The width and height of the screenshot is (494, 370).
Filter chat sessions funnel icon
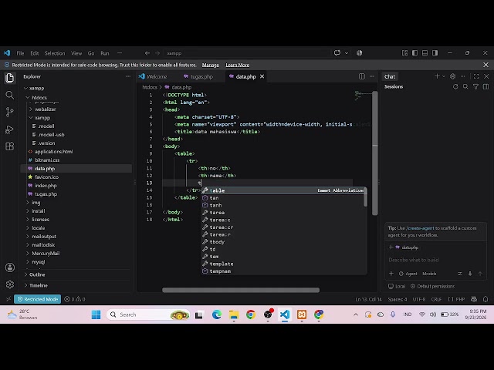(475, 86)
